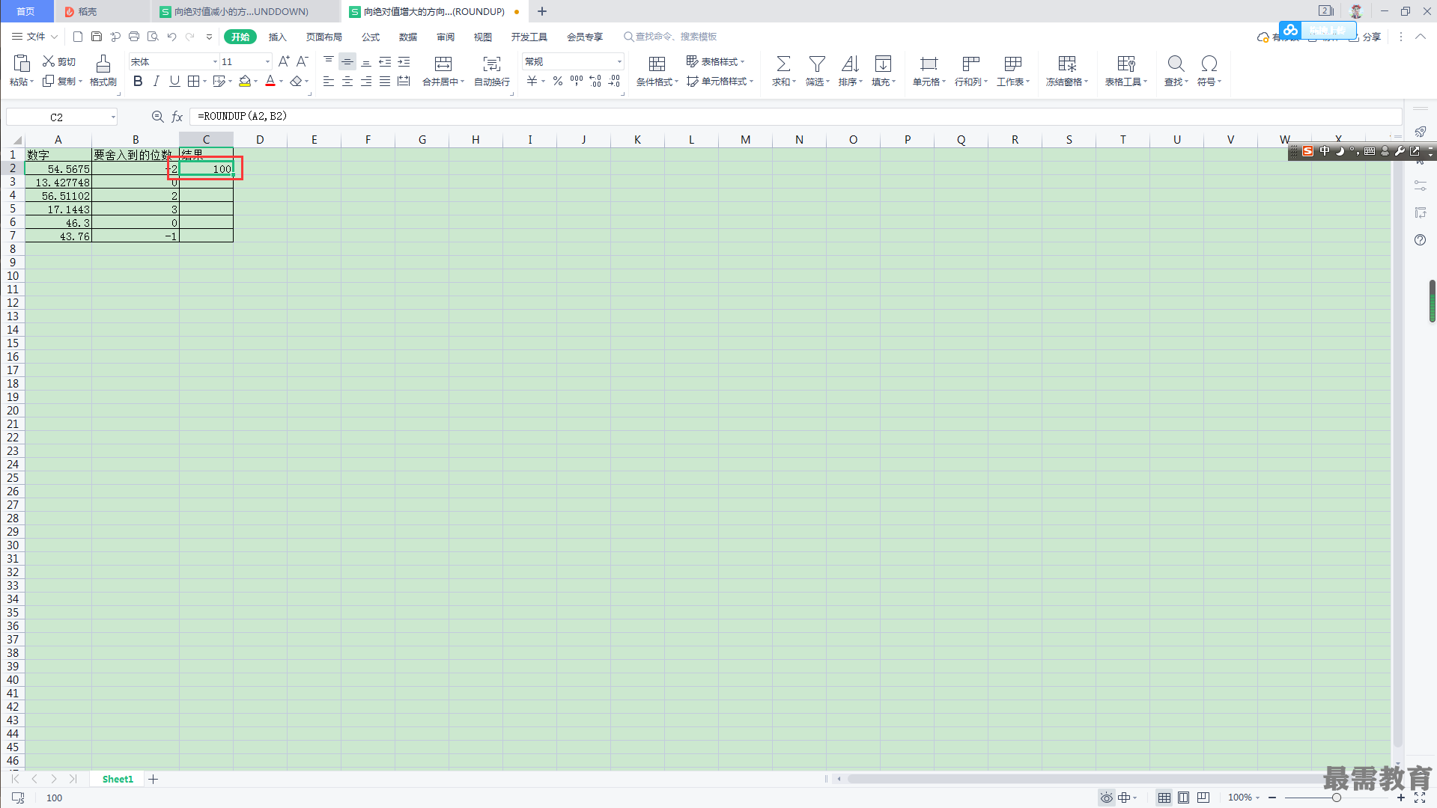Screen dimensions: 1437x808
Task: Toggle Bold formatting
Action: pyautogui.click(x=138, y=81)
